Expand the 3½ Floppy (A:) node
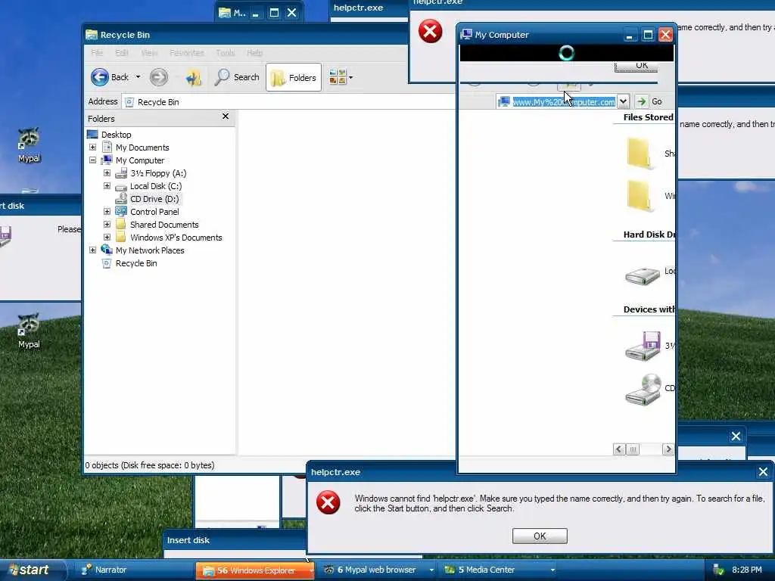Viewport: 775px width, 581px height. [107, 173]
